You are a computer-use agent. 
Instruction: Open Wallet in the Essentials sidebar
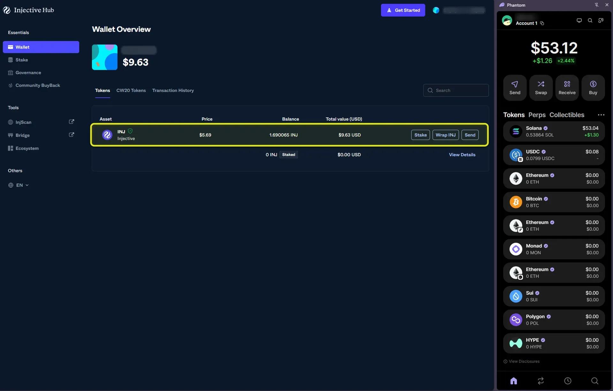(x=41, y=47)
